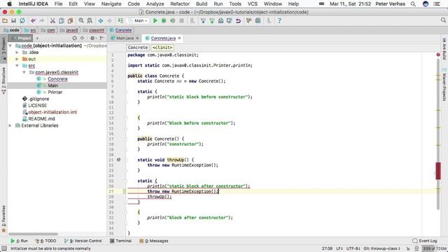The height and width of the screenshot is (252, 448).
Task: Toggle the Maven Projects tool window
Action: [x=444, y=85]
